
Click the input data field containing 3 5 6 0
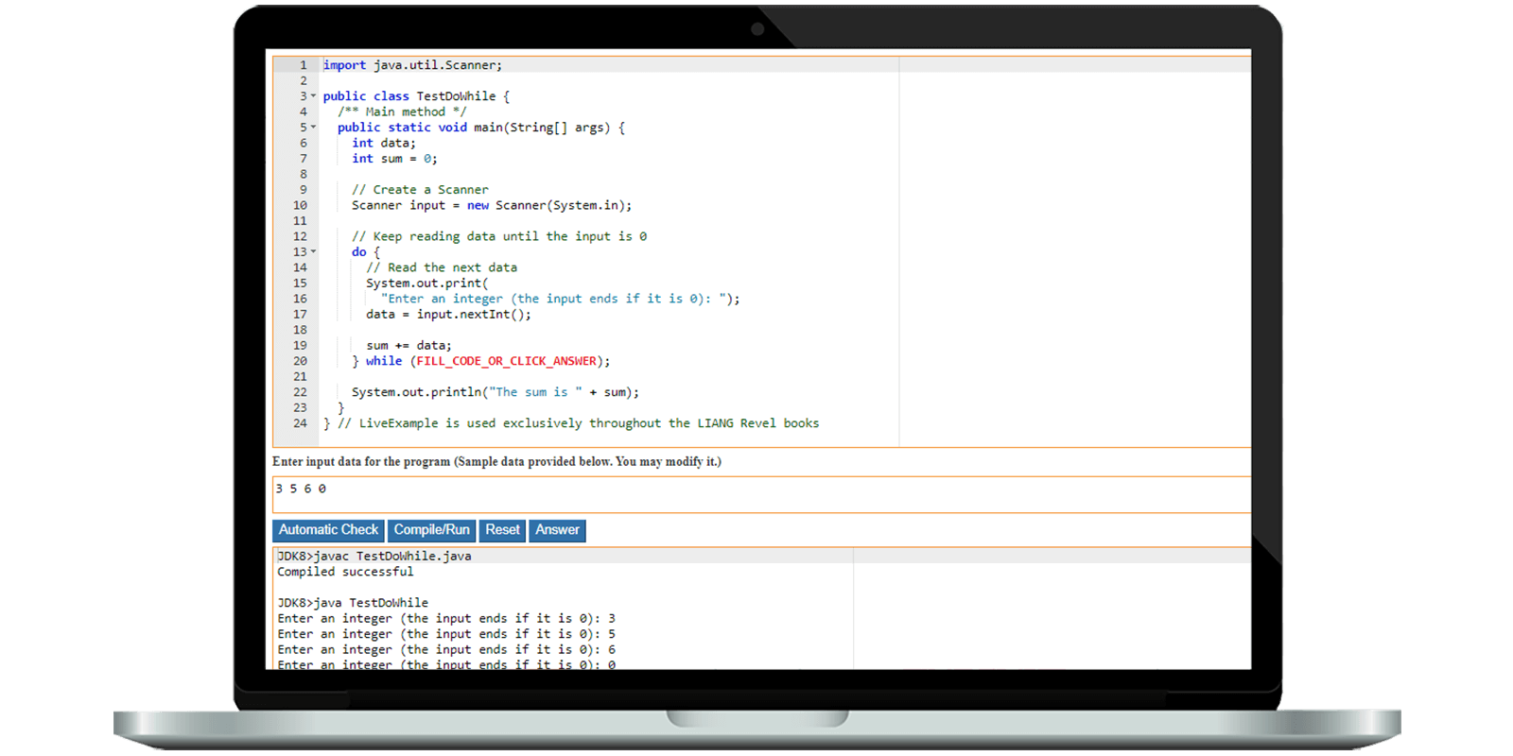[756, 494]
